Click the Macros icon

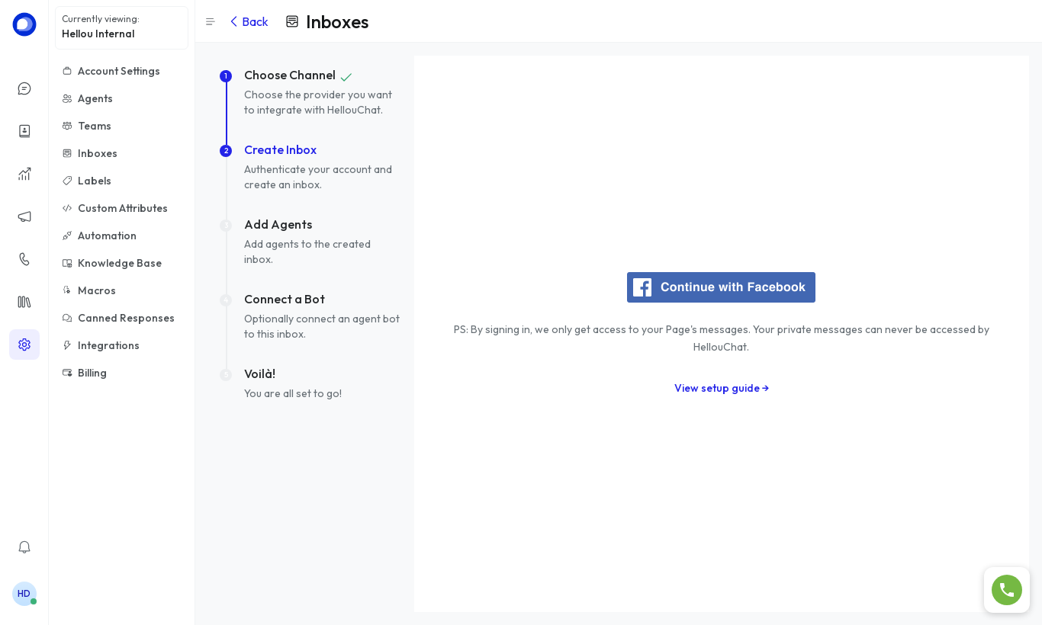tap(67, 291)
